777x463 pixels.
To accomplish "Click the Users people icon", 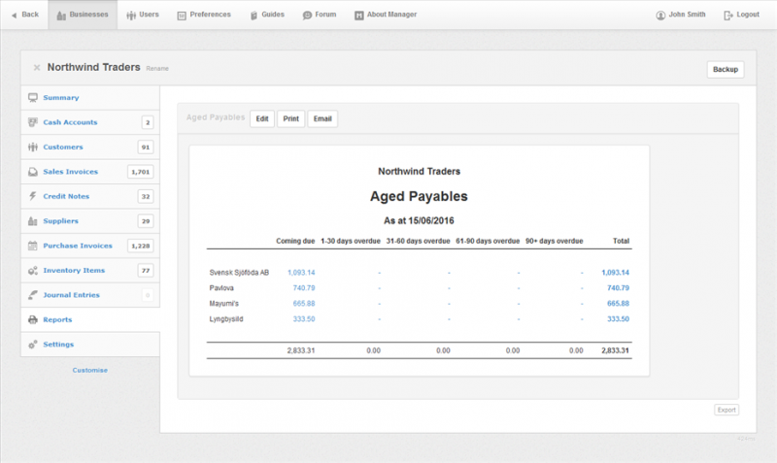I will [131, 16].
